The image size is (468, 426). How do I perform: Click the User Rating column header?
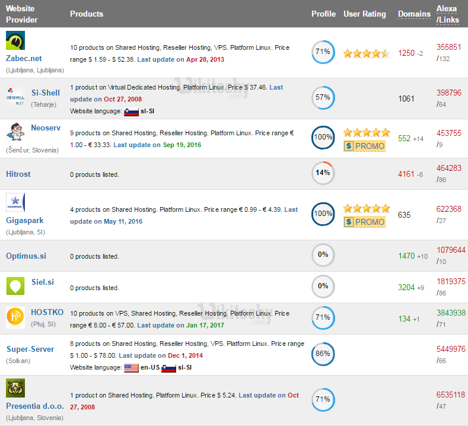365,14
